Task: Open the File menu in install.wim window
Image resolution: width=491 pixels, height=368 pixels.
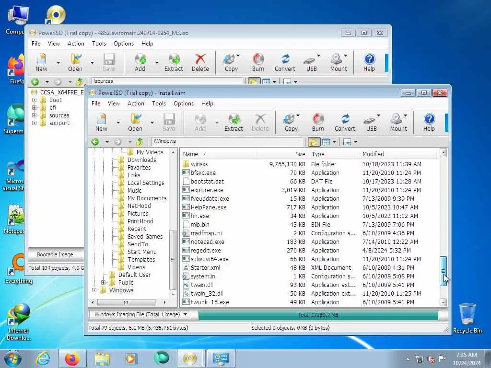Action: [96, 103]
